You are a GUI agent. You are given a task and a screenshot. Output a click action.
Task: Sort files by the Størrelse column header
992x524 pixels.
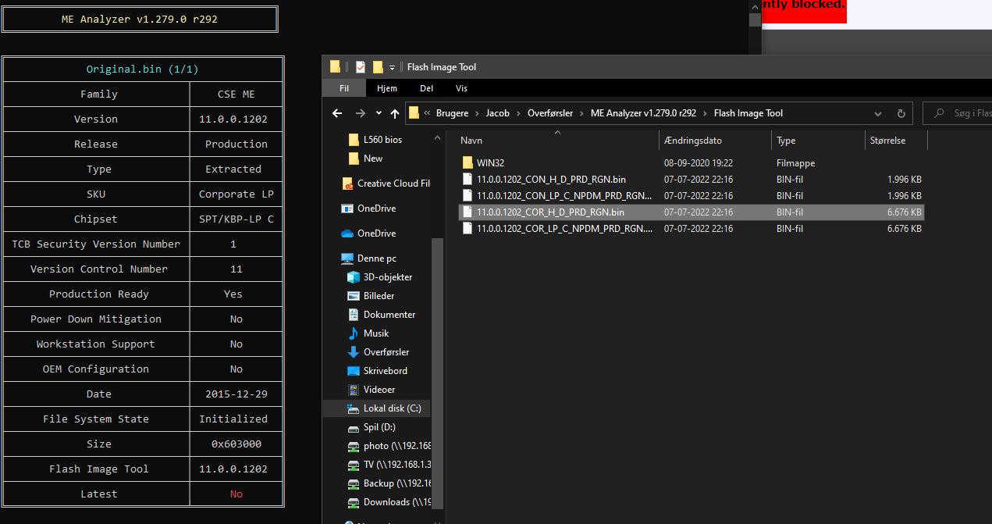coord(887,141)
